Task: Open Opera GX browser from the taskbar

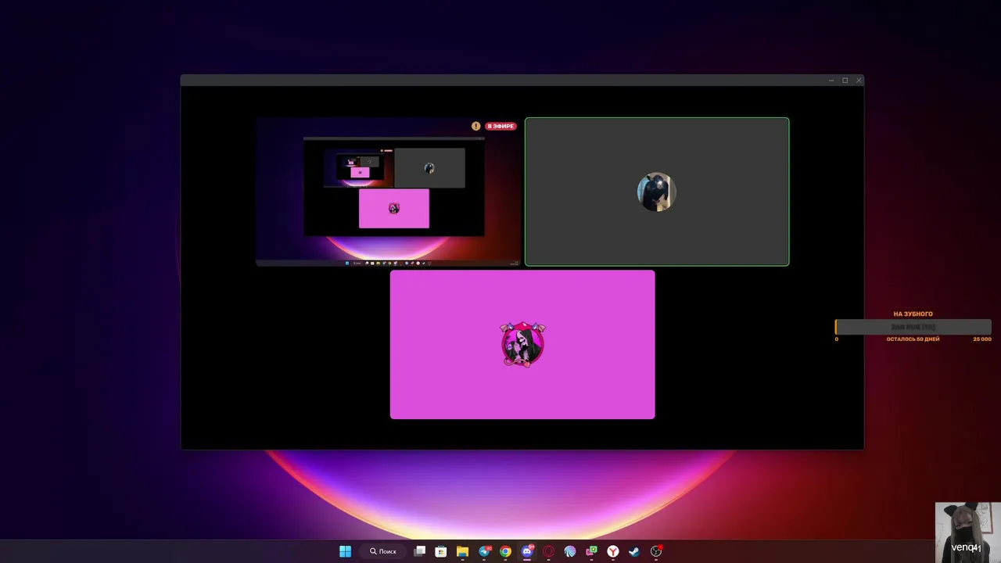Action: (x=548, y=551)
